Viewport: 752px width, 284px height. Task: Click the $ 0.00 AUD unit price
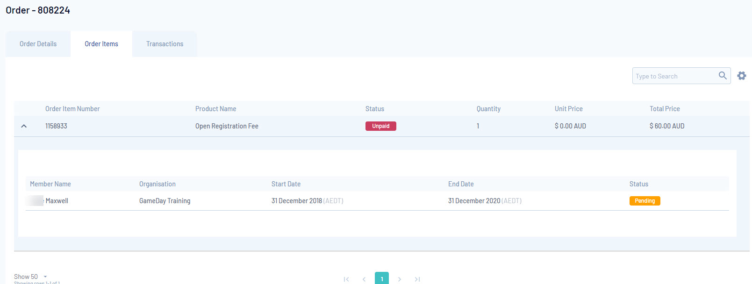pos(570,126)
